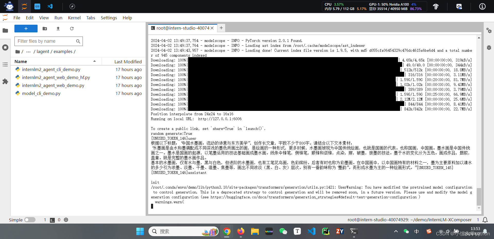
Task: Open Google Chrome from the taskbar
Action: [227, 231]
